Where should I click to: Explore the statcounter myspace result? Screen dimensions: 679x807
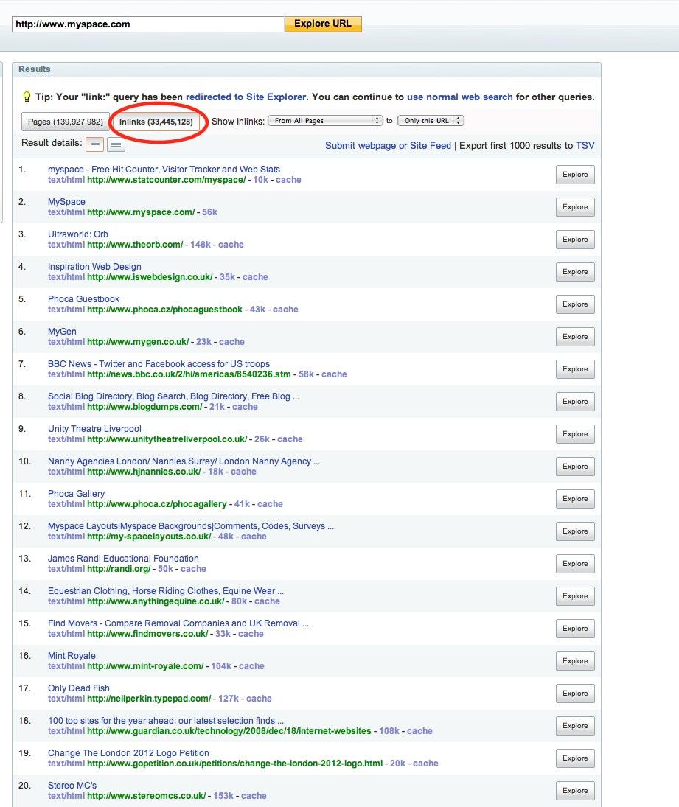click(x=575, y=175)
